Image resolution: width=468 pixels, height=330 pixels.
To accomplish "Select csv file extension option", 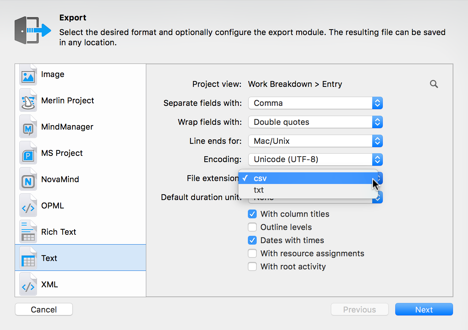I will coord(308,179).
